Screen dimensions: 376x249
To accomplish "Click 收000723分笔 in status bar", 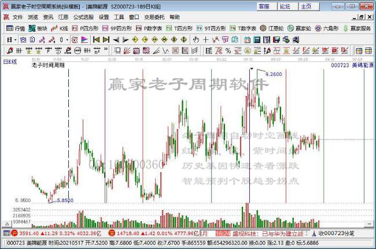I will tap(336, 233).
